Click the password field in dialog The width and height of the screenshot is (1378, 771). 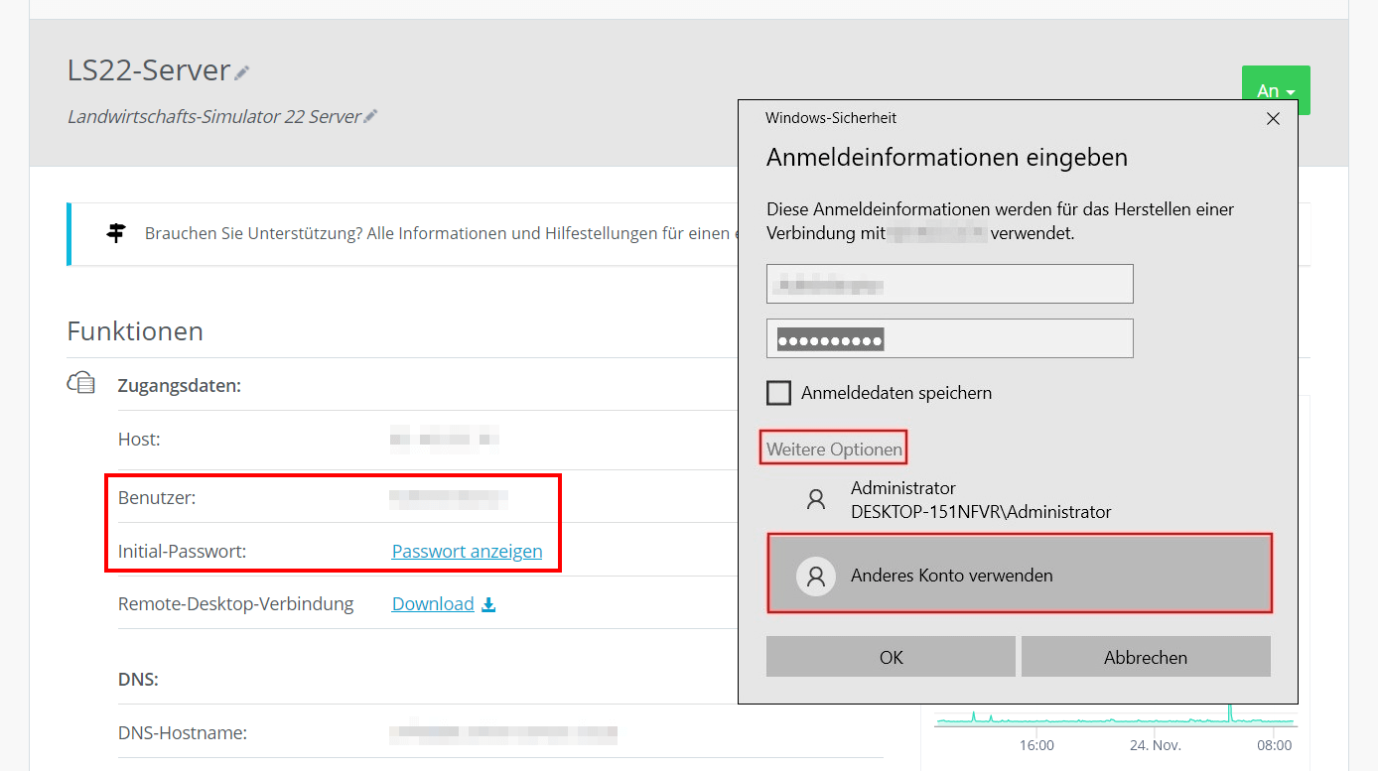tap(950, 338)
